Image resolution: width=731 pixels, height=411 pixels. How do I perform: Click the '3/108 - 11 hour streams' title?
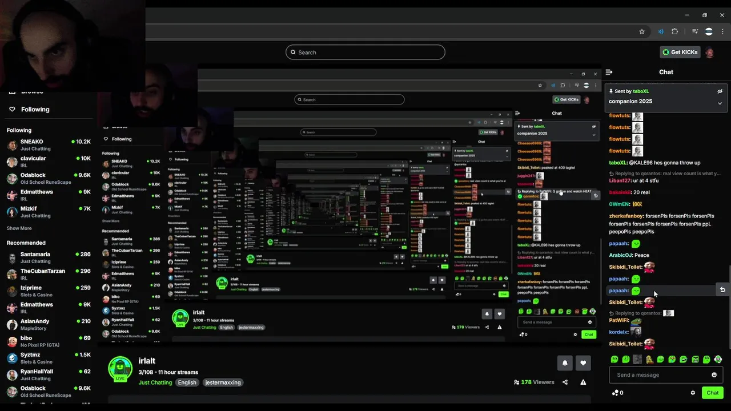click(168, 372)
